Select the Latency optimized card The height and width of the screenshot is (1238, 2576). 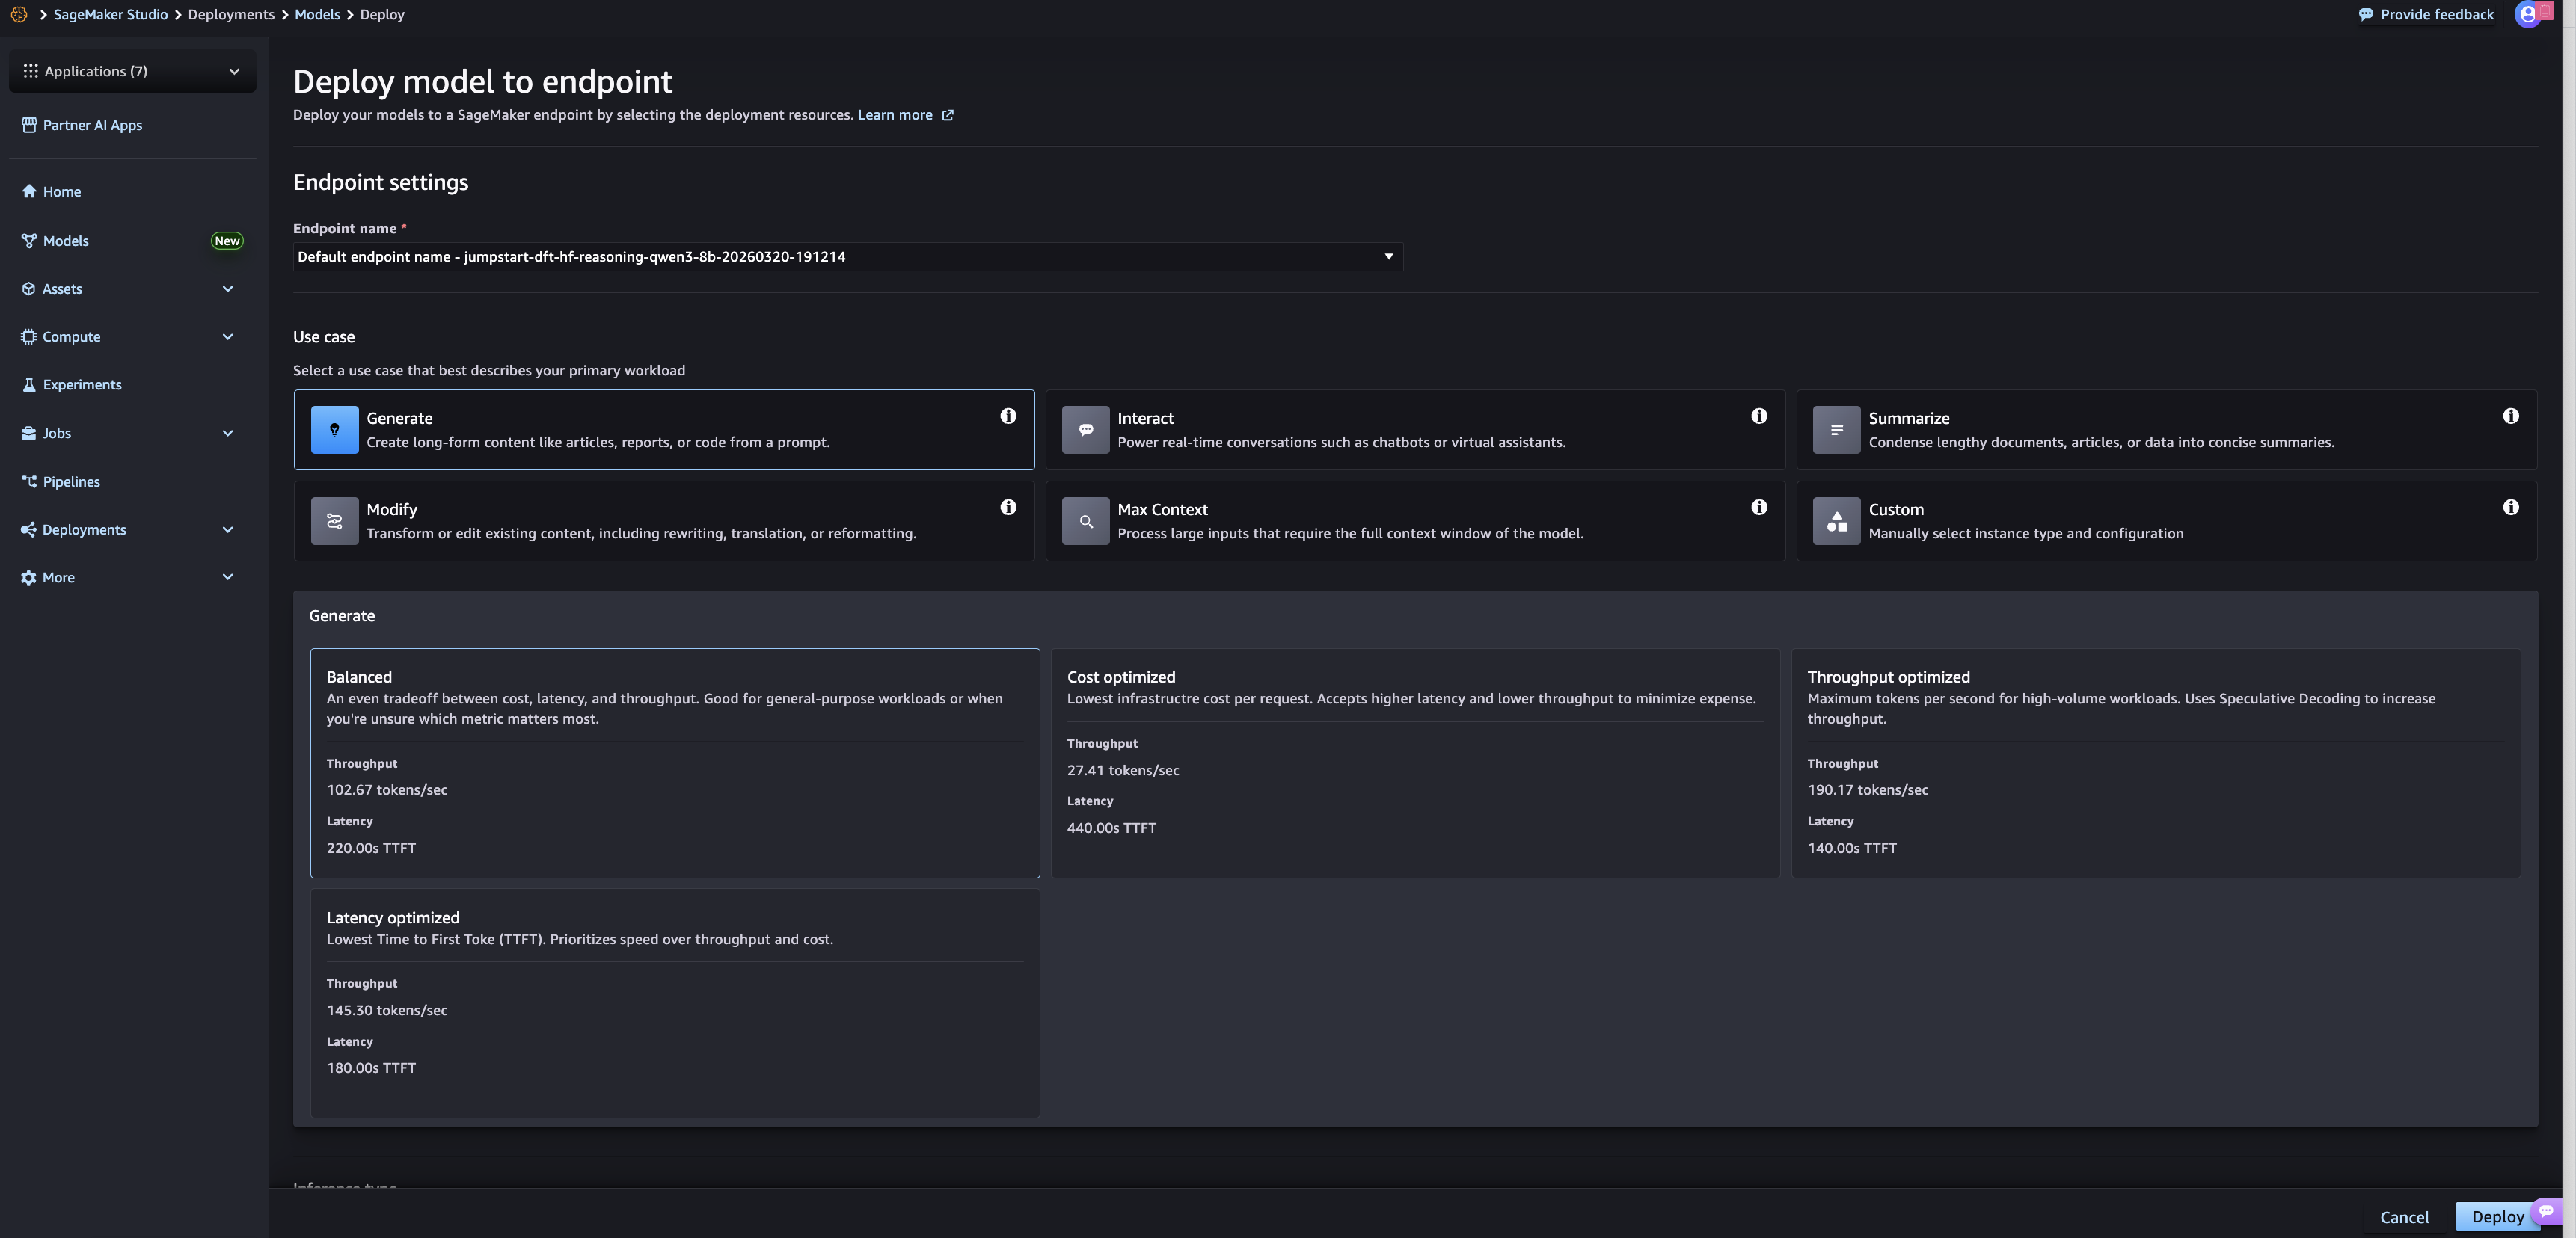pos(675,1003)
